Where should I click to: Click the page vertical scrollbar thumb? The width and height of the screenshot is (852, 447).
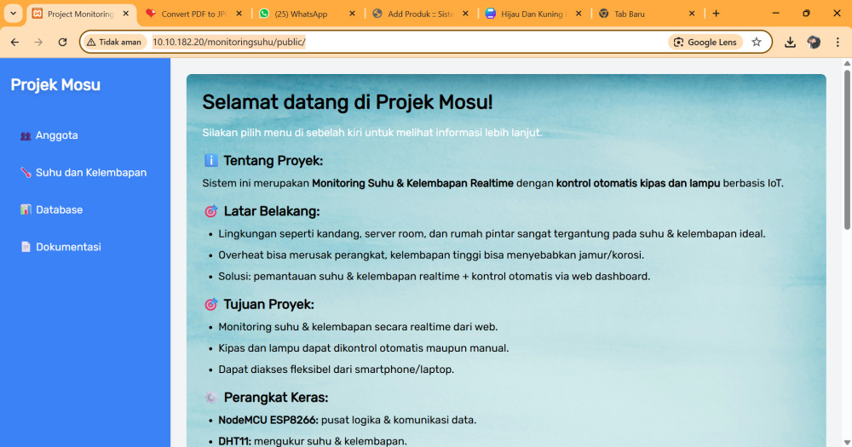point(847,145)
